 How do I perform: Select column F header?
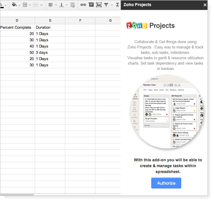coord(80,20)
